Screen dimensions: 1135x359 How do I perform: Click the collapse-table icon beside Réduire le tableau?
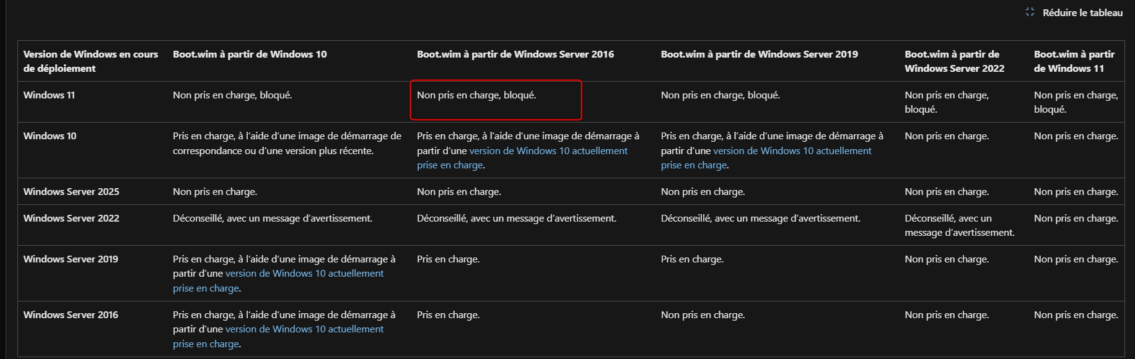[x=1030, y=12]
